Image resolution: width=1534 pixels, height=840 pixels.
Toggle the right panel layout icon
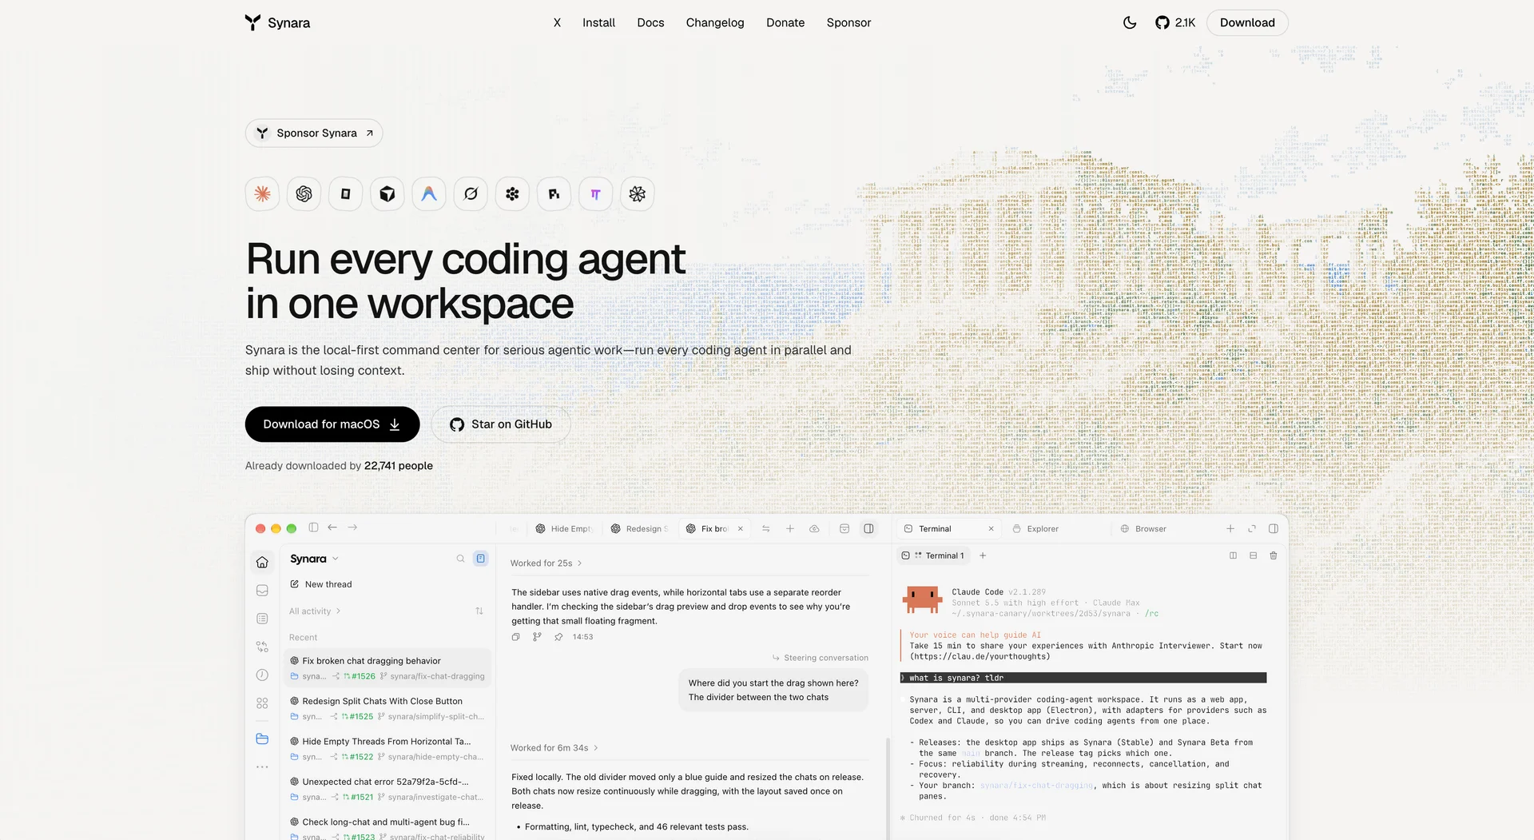[868, 528]
